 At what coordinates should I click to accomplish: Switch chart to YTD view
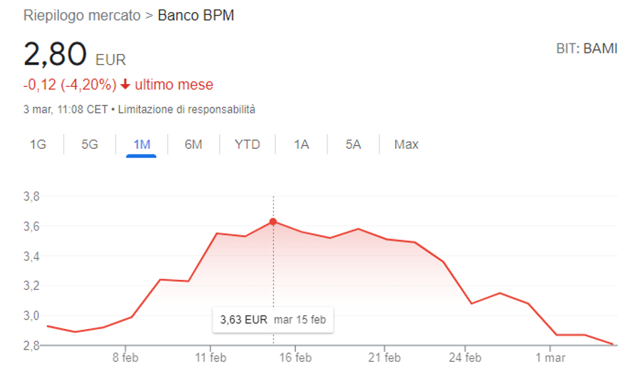248,145
